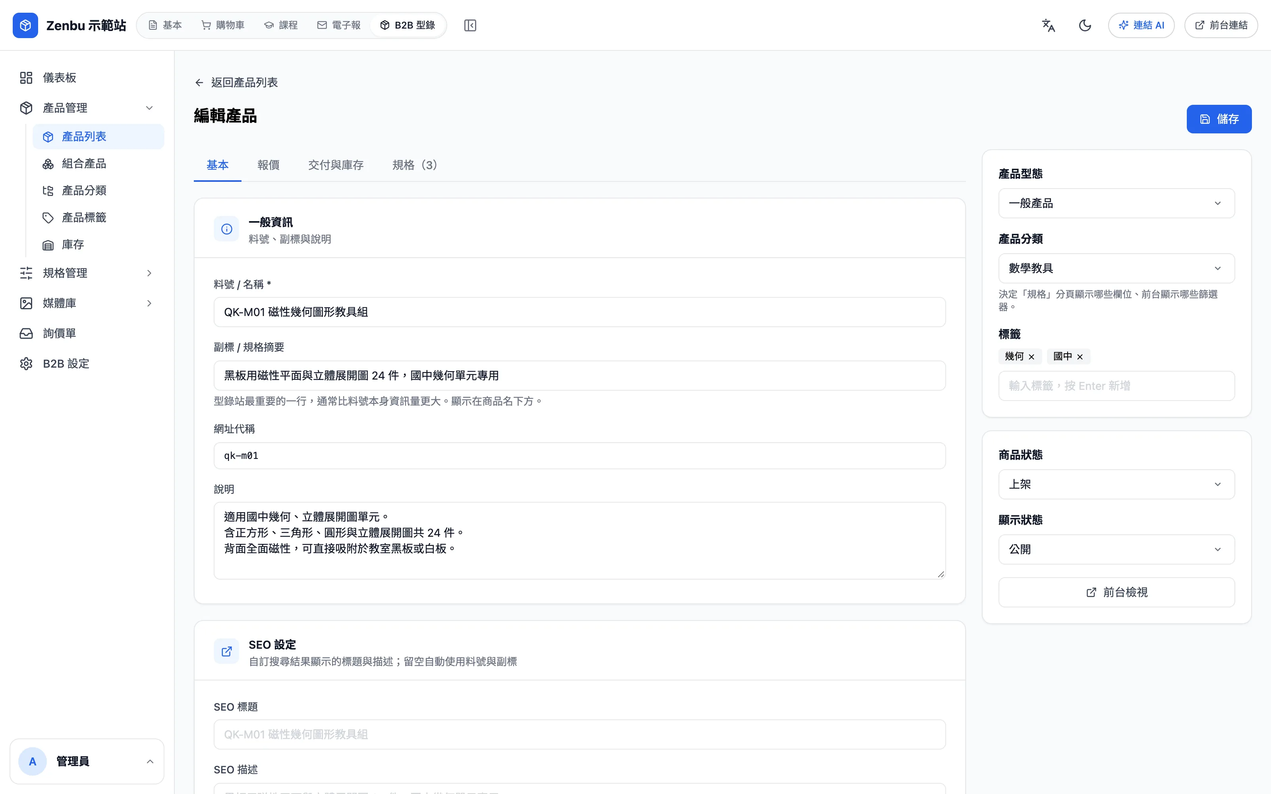Click the 管理員 avatar letter A
Image resolution: width=1271 pixels, height=794 pixels.
(x=33, y=761)
